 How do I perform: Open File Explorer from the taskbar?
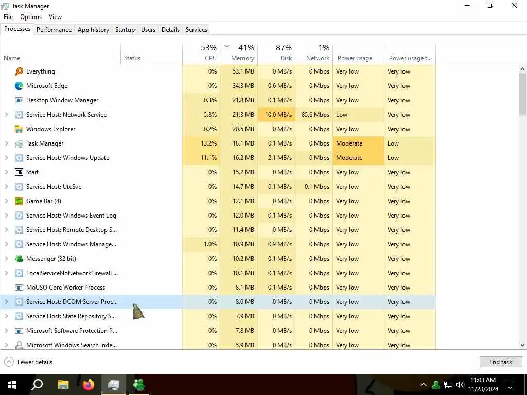pos(63,385)
